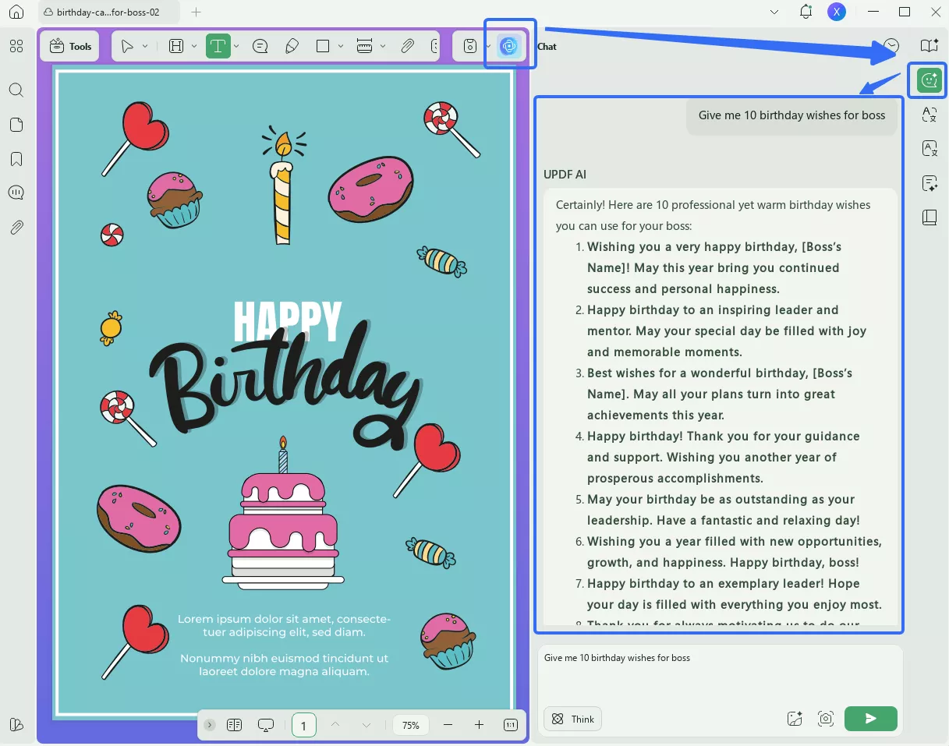Toggle Think mode for the AI

coord(572,719)
